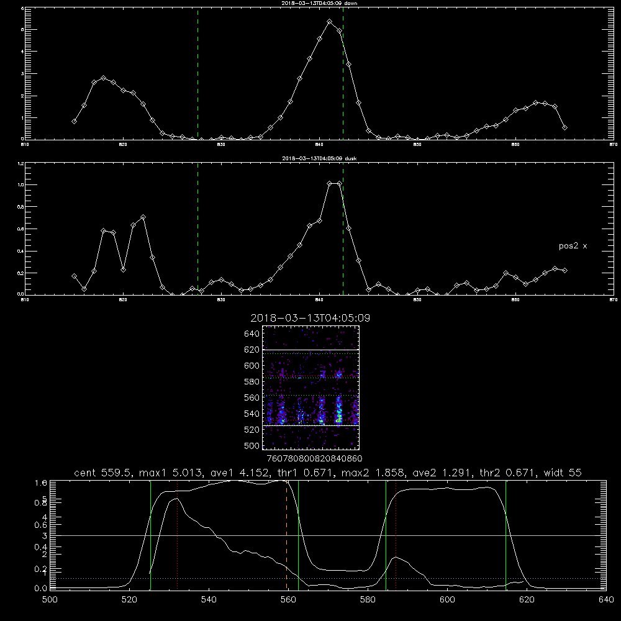Image resolution: width=621 pixels, height=621 pixels.
Task: Click the orange dashed center line in the bottom plot
Action: click(286, 535)
